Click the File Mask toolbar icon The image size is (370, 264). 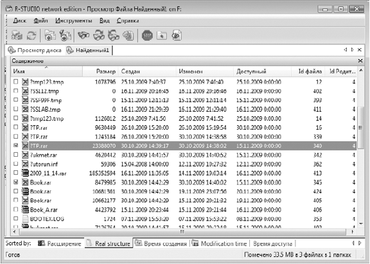[x=128, y=35]
